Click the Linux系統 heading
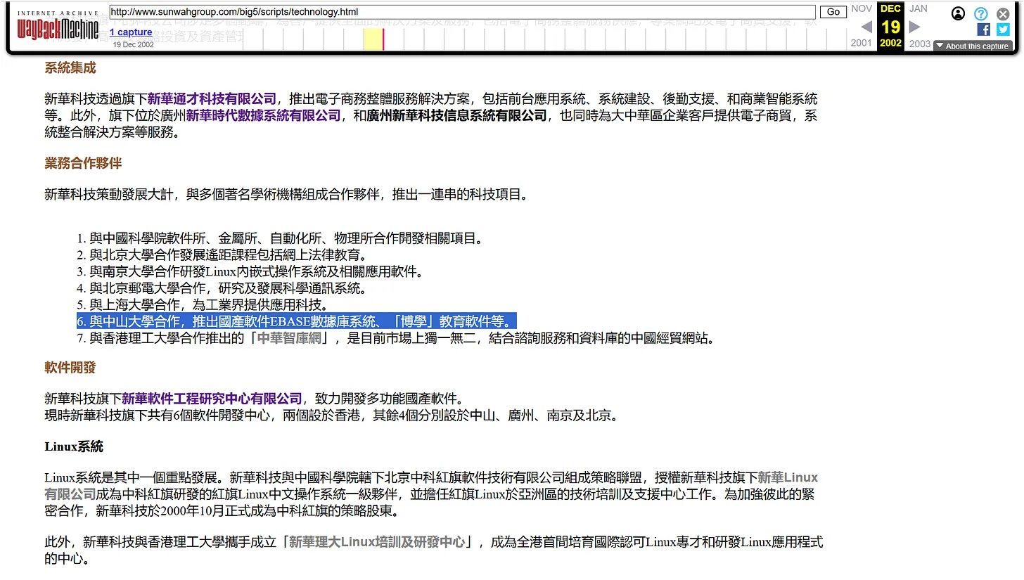The height and width of the screenshot is (580, 1024). [74, 446]
